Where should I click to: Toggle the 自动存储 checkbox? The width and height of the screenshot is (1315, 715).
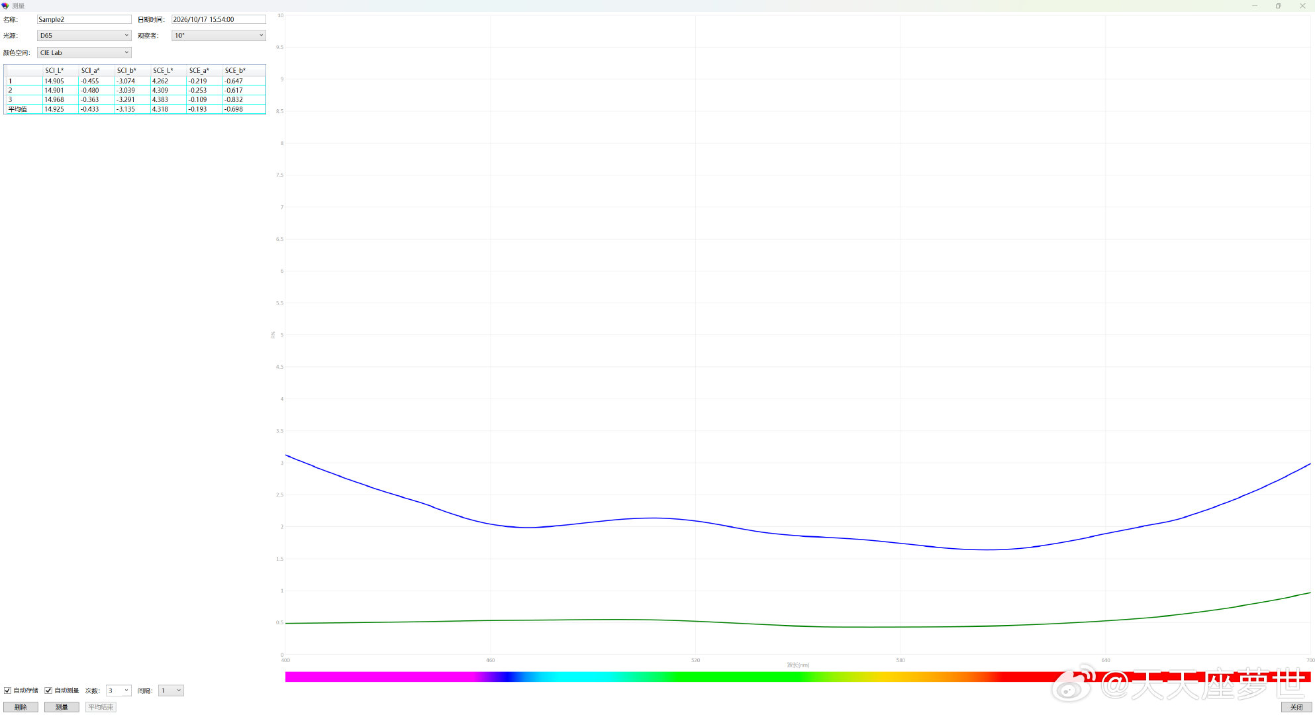coord(8,691)
